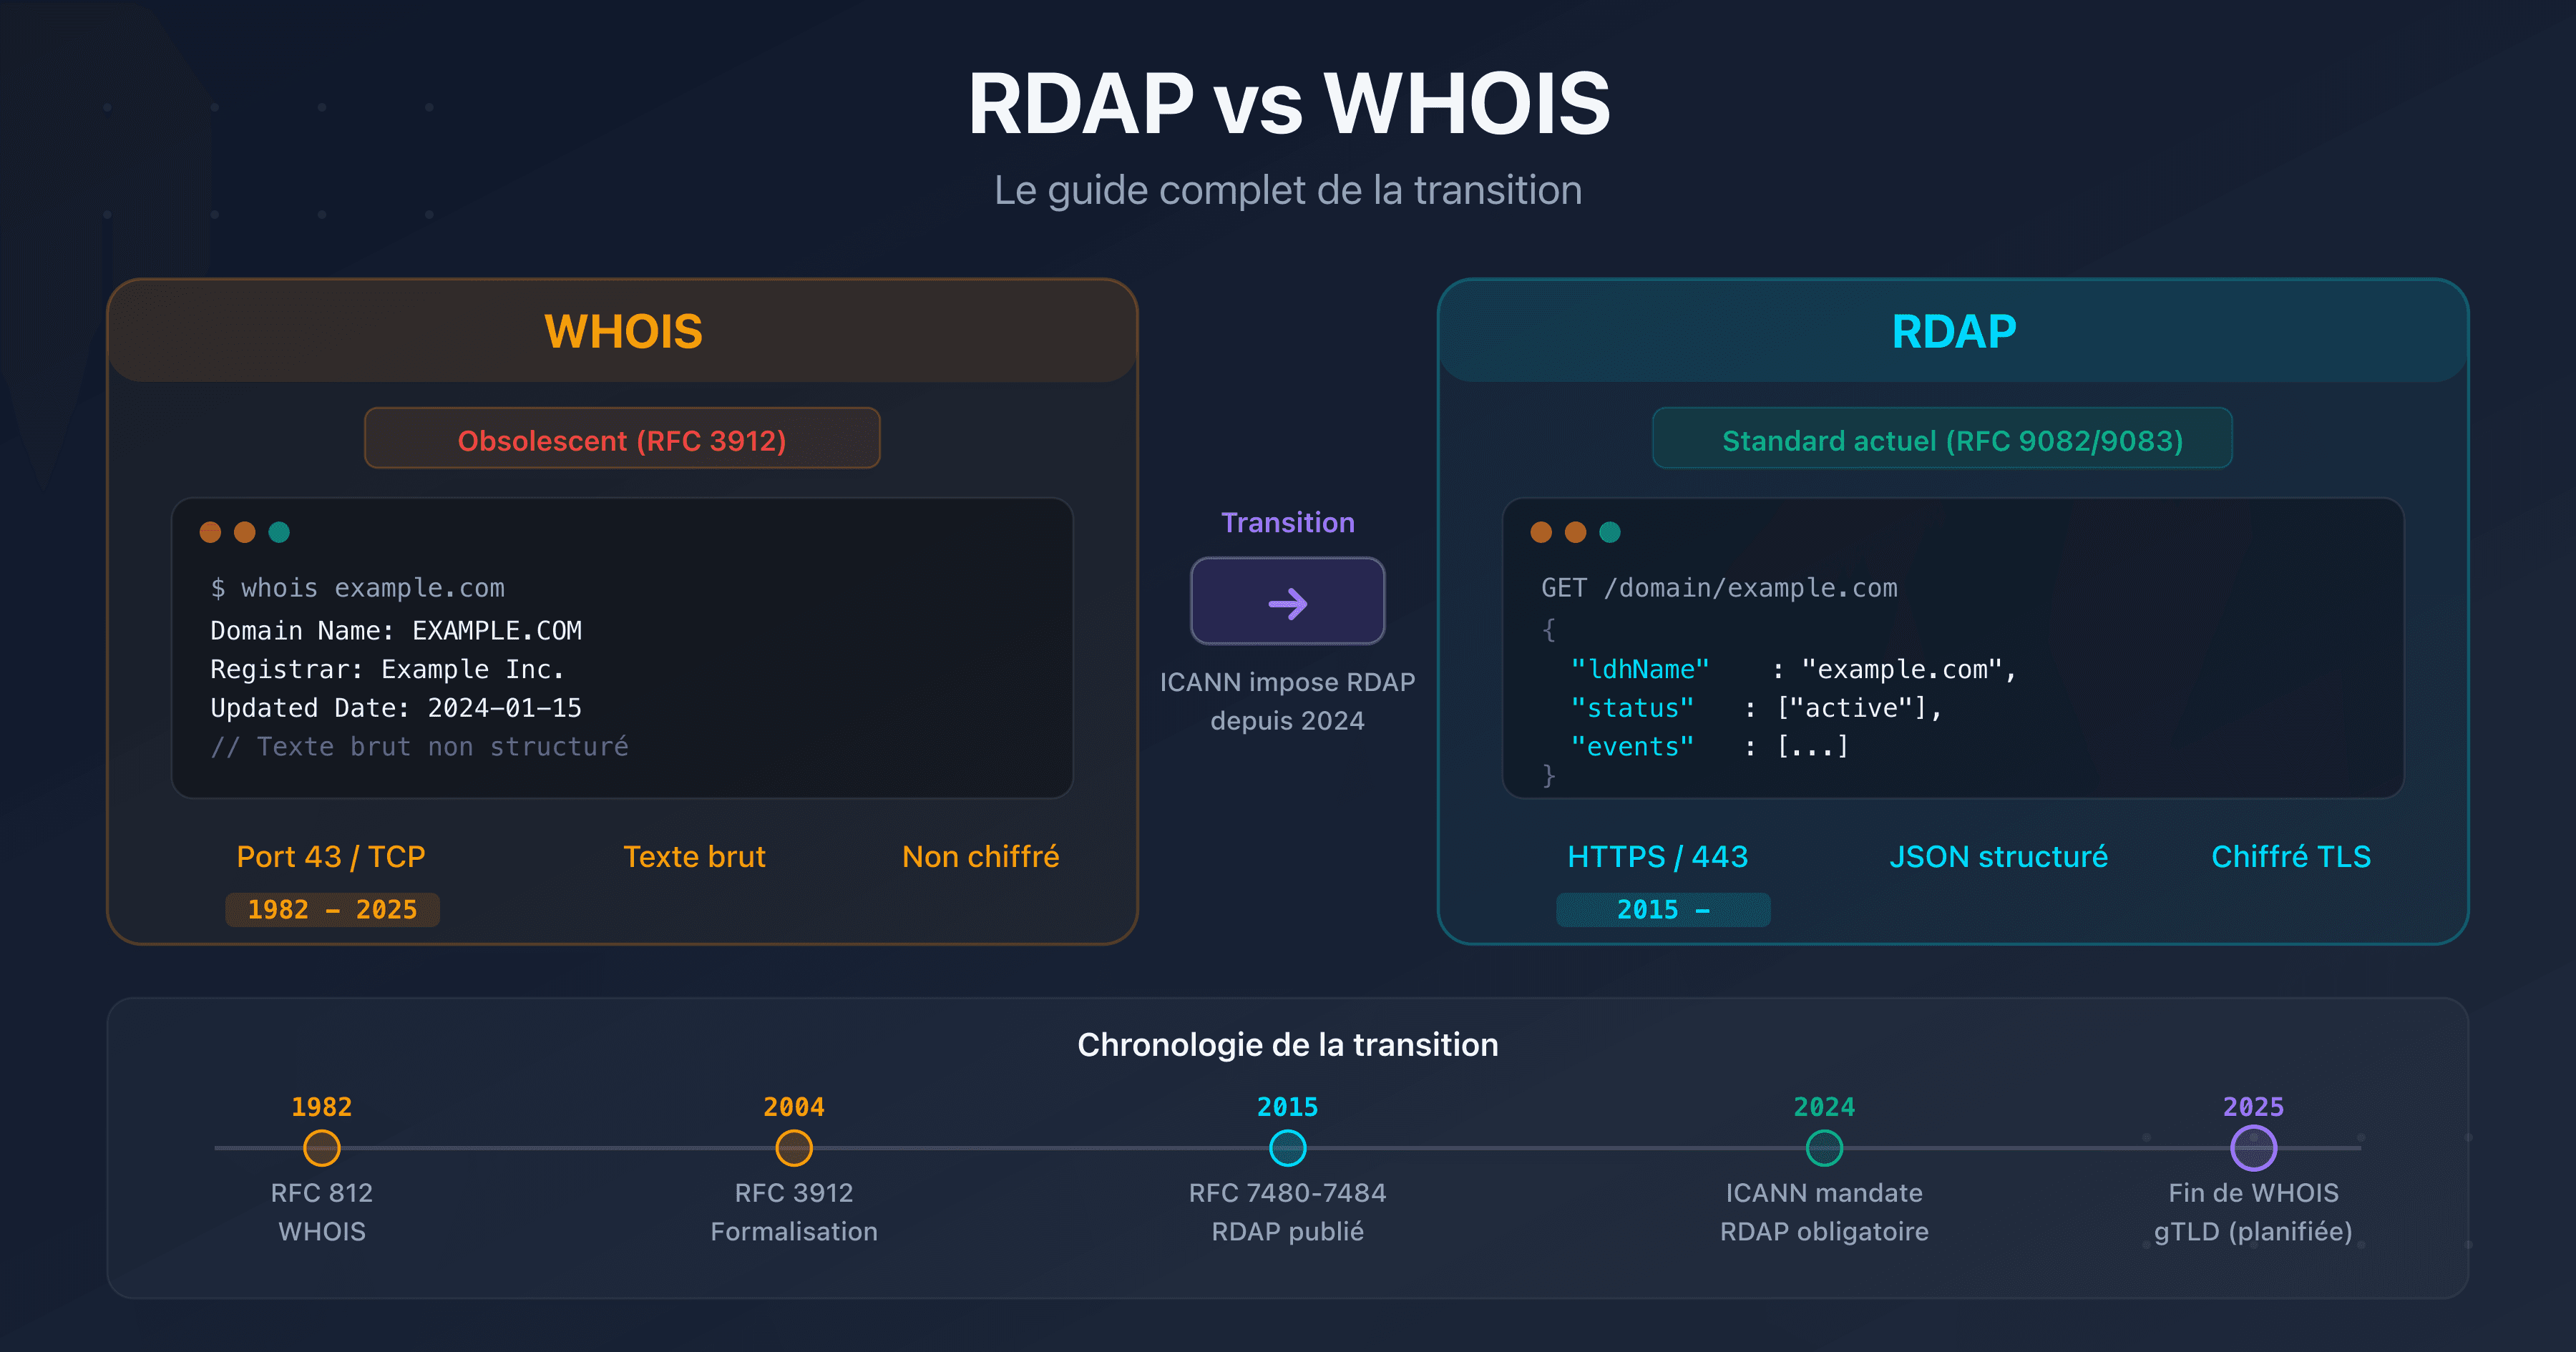
Task: Click the red dot on the WHOIS terminal window
Action: [211, 532]
